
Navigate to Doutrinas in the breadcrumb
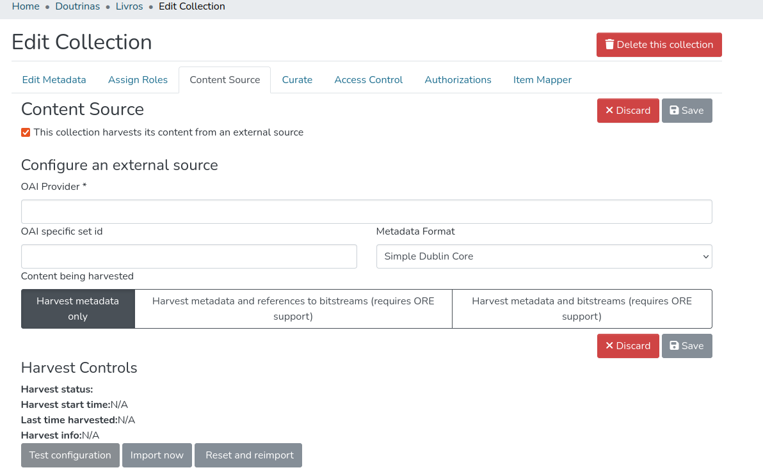[x=77, y=6]
